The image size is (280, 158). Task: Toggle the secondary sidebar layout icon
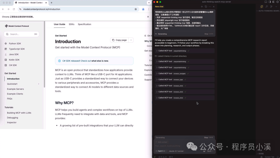(x=270, y=2)
